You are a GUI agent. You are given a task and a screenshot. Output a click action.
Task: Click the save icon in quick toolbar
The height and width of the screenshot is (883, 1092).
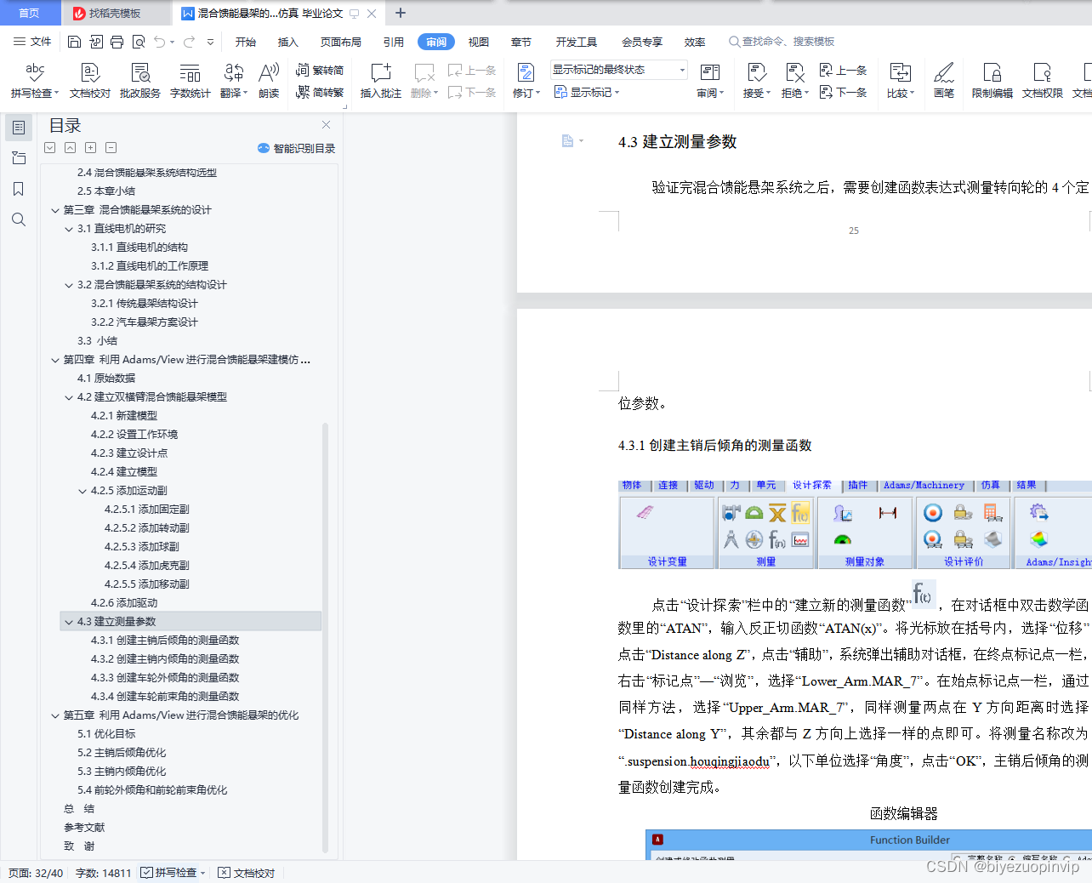coord(75,42)
